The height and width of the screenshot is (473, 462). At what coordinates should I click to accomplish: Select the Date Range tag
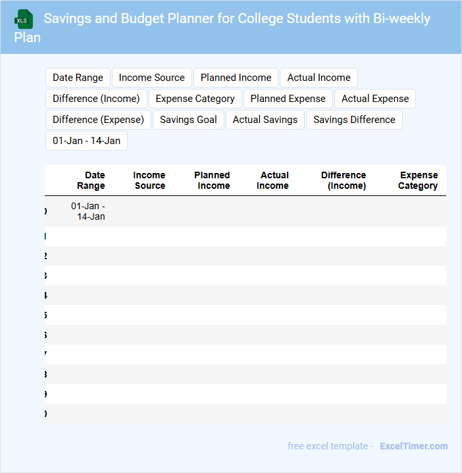click(78, 78)
